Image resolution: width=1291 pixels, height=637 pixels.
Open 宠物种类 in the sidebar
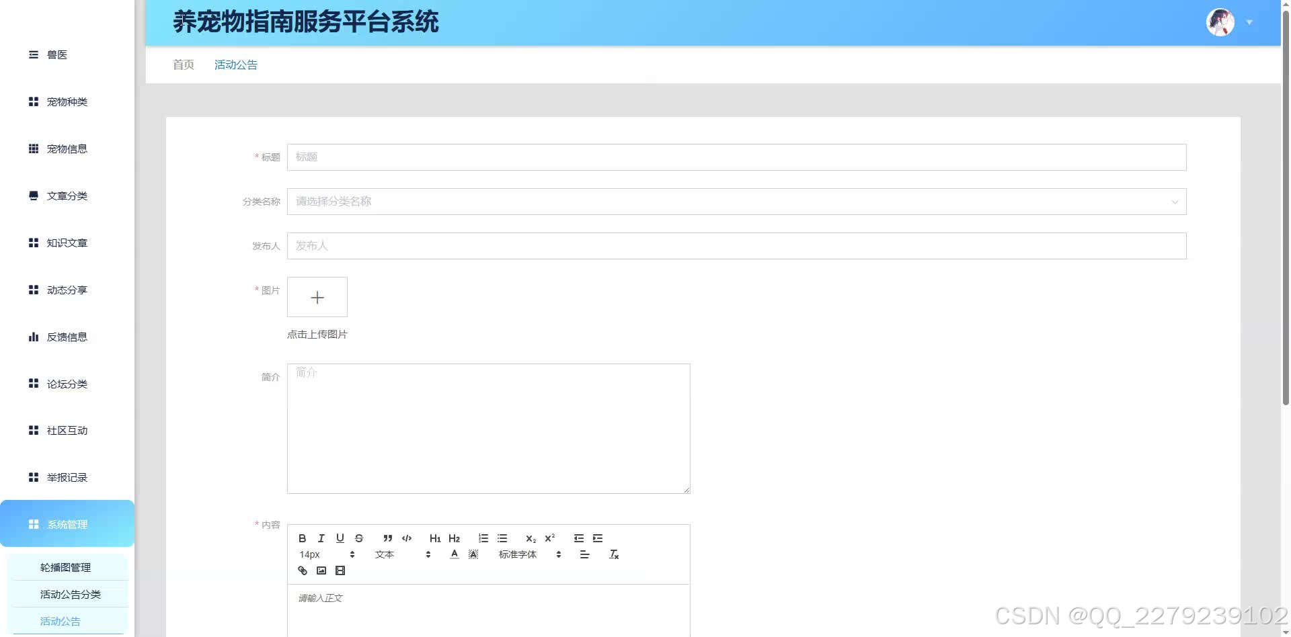[67, 101]
